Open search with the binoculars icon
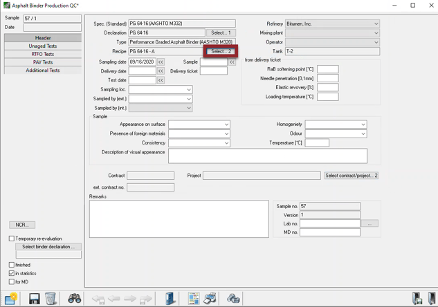This screenshot has height=307, width=438. coord(74,299)
